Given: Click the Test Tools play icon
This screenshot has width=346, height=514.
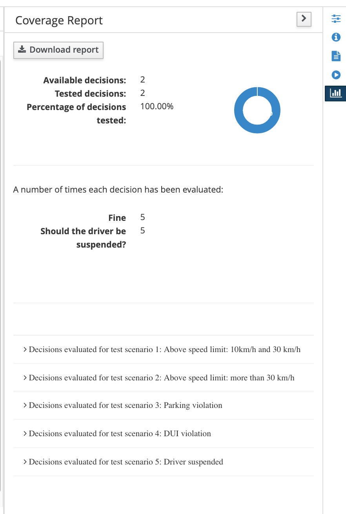Looking at the screenshot, I should [336, 74].
